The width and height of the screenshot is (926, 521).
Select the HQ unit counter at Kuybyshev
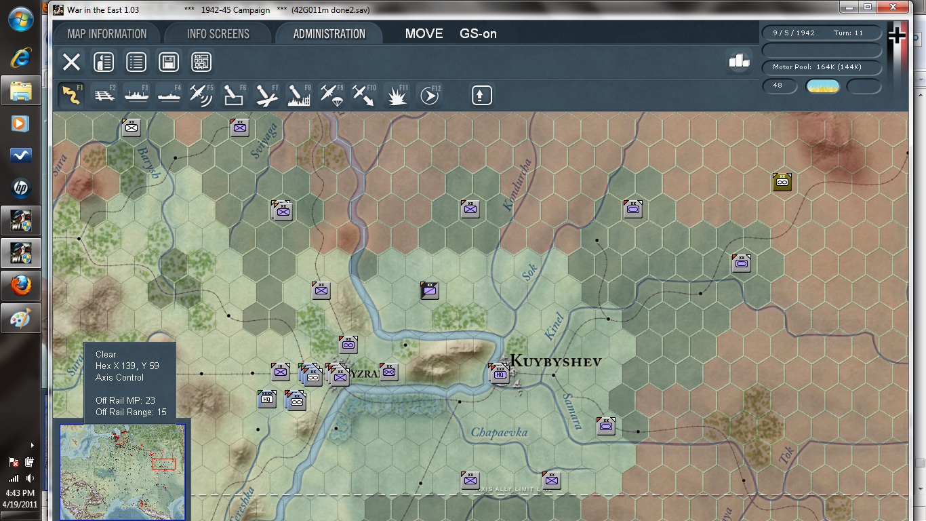(x=500, y=373)
